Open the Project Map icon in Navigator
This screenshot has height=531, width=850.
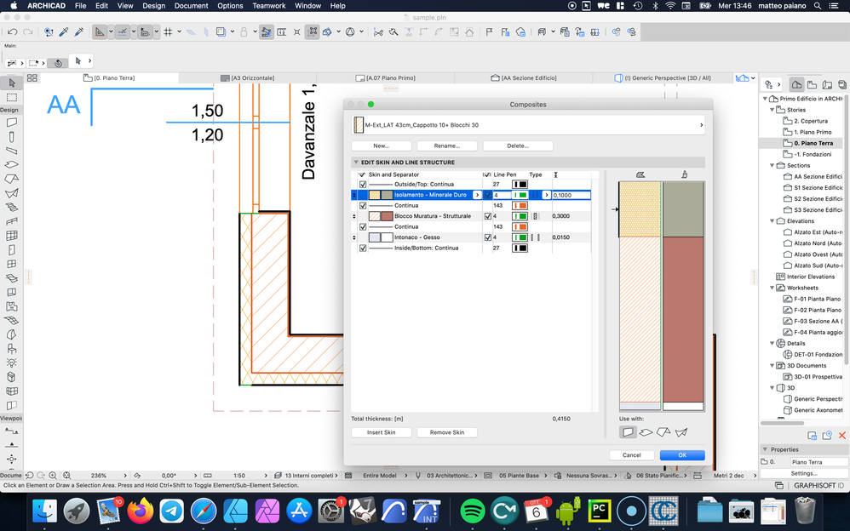click(x=796, y=84)
